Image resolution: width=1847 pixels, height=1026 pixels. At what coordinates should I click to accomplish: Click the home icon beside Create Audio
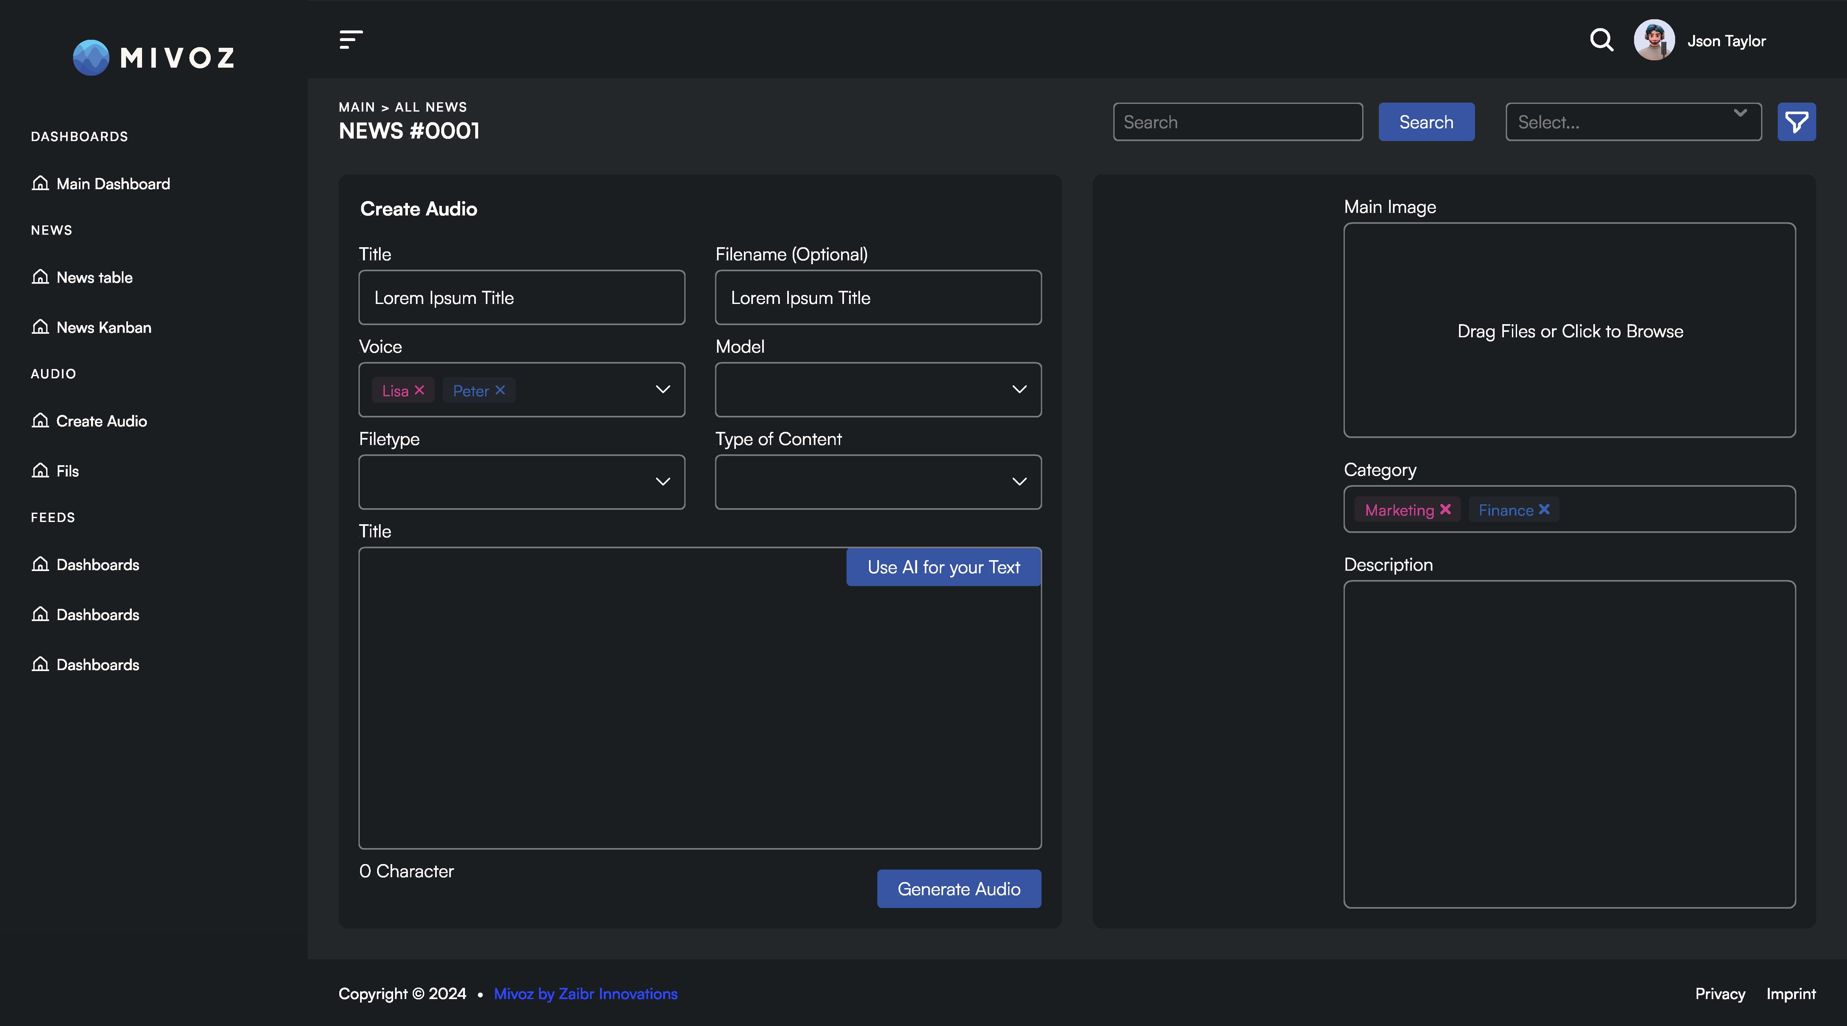pos(40,420)
